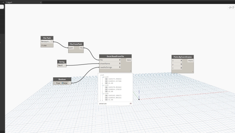Click the path input port on File.FromPath
235x133 pixels.
(71, 48)
